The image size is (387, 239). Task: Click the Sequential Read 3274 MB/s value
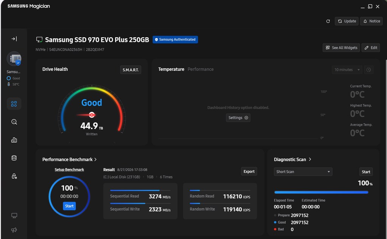tap(160, 196)
